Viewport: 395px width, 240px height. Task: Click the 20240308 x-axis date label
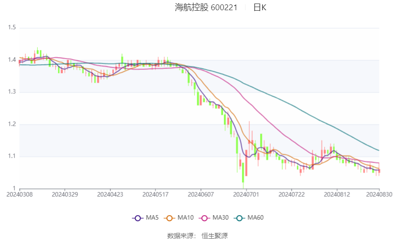click(19, 195)
